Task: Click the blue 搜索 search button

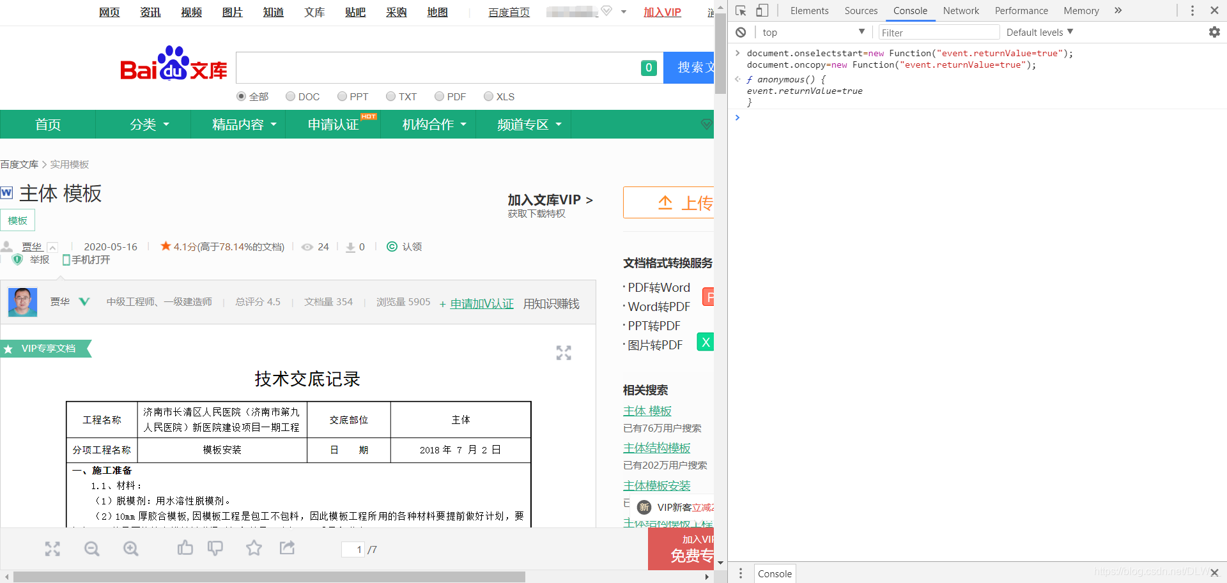Action: 689,68
